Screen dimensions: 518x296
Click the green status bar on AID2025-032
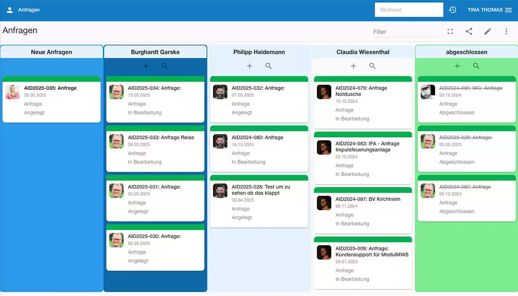coord(259,79)
